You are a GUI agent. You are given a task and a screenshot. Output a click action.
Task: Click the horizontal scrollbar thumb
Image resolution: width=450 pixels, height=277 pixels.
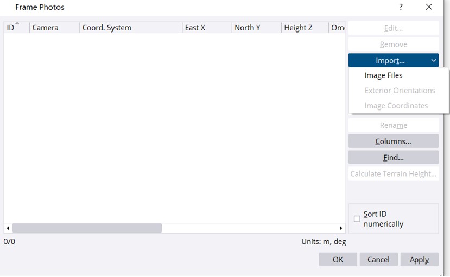pos(87,228)
